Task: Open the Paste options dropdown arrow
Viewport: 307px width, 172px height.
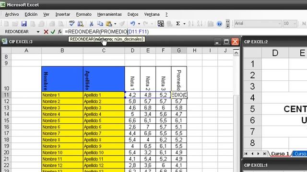Action: (x=115, y=24)
